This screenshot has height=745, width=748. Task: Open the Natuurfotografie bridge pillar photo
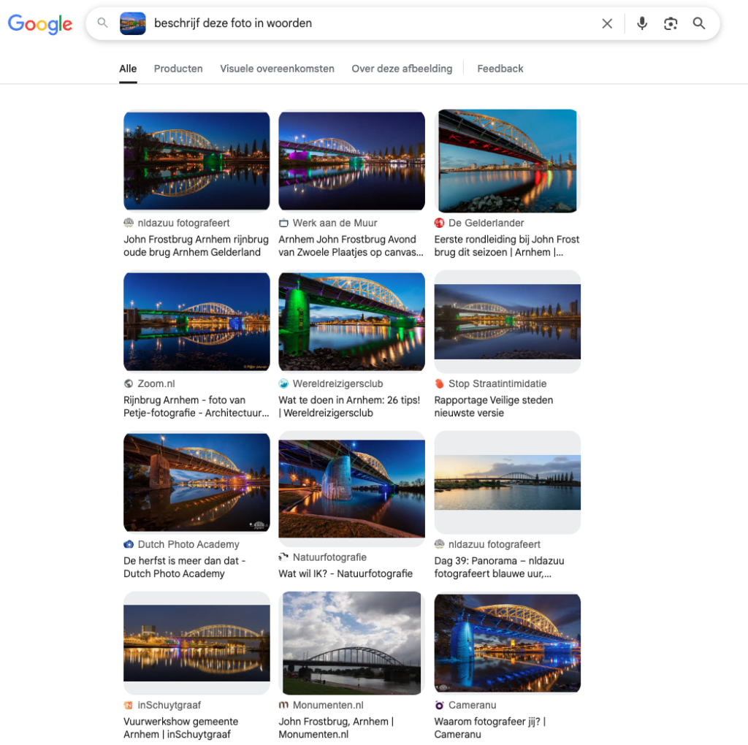point(351,489)
